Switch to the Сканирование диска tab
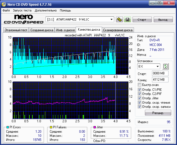This screenshot has height=145, width=177. 118,30
